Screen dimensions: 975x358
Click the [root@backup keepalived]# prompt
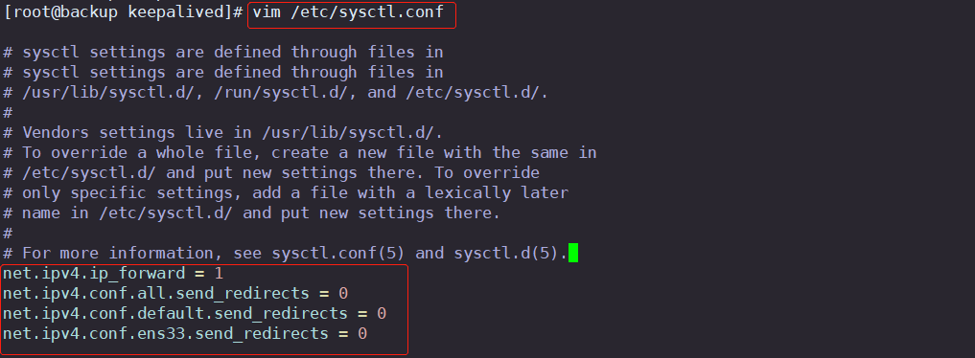pos(123,12)
